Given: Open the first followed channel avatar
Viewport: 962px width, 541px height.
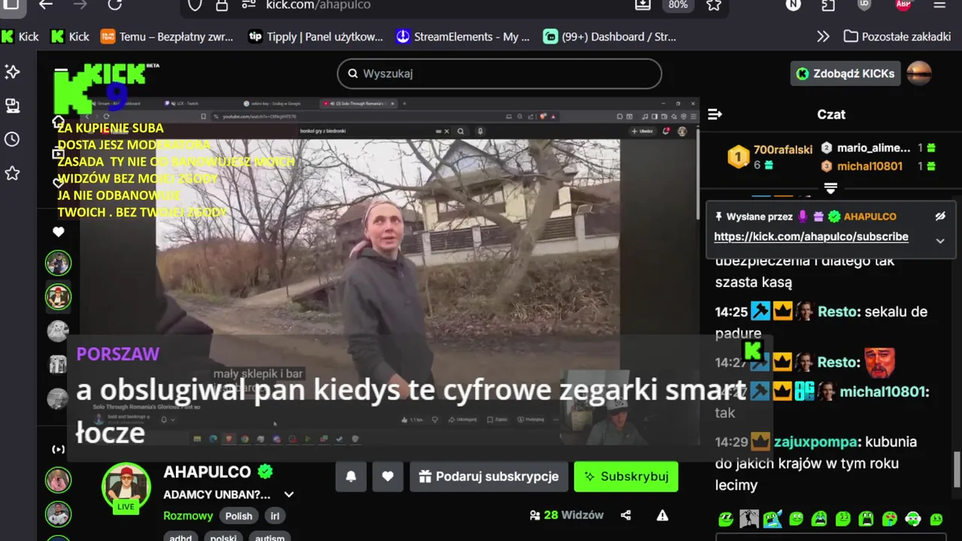Looking at the screenshot, I should coord(58,263).
